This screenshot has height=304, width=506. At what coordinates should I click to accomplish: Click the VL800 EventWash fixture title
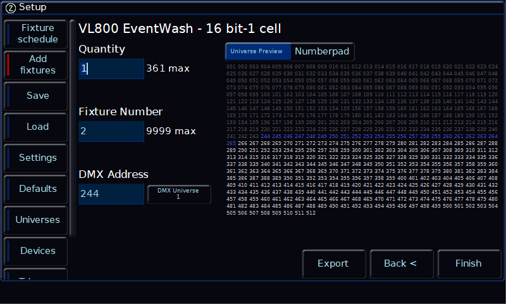(180, 28)
